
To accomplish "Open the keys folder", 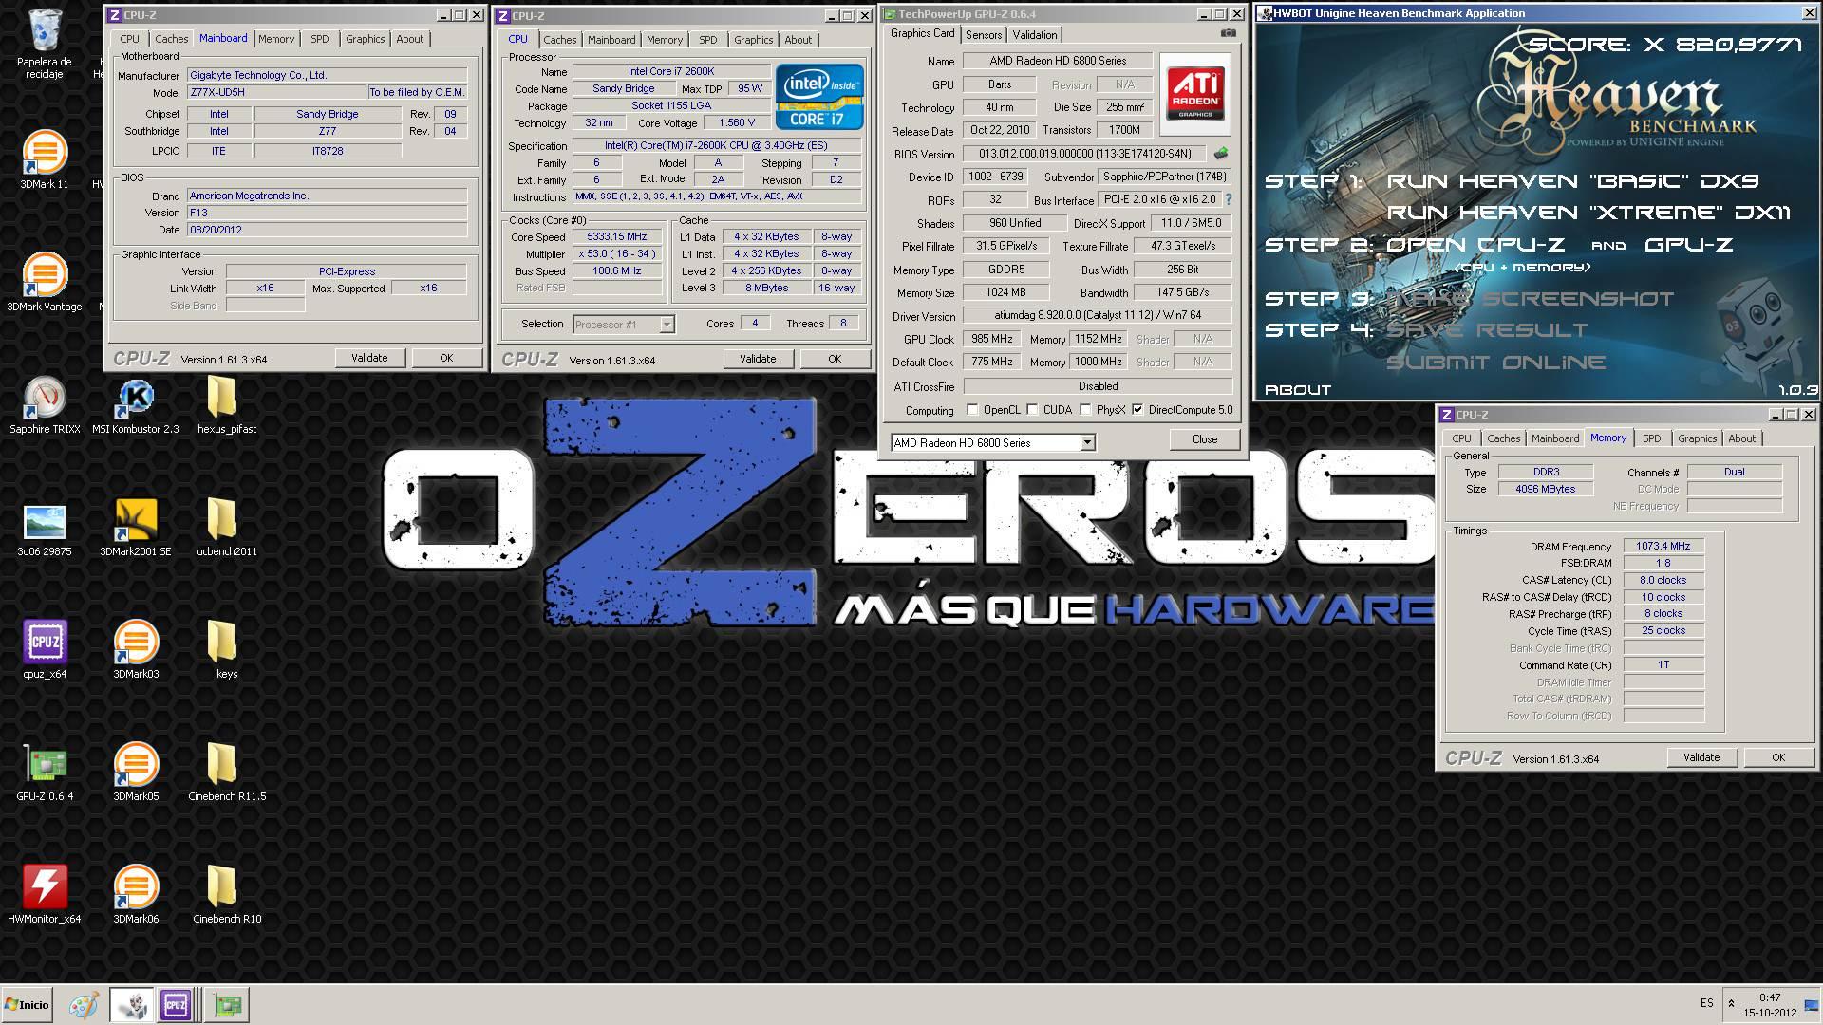I will click(x=226, y=651).
